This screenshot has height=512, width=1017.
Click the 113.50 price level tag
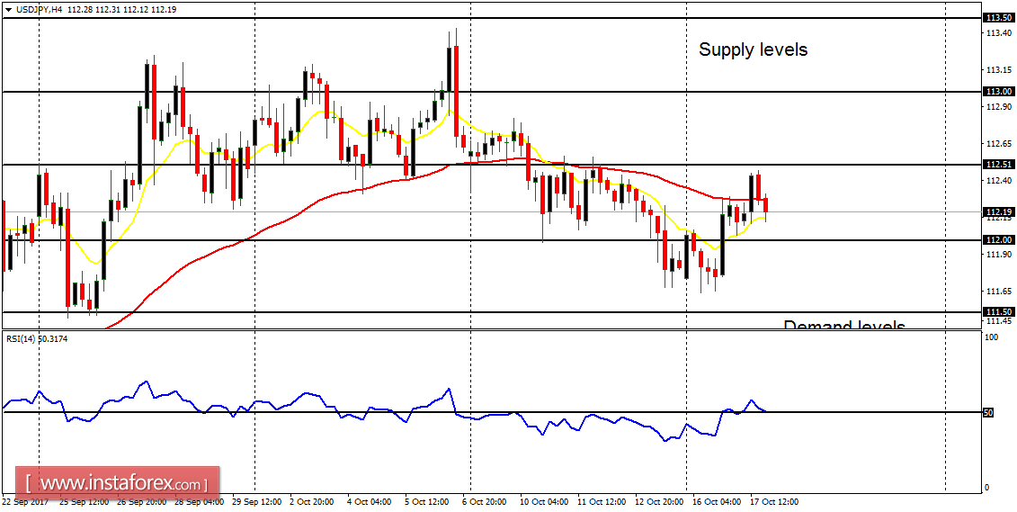coord(998,17)
